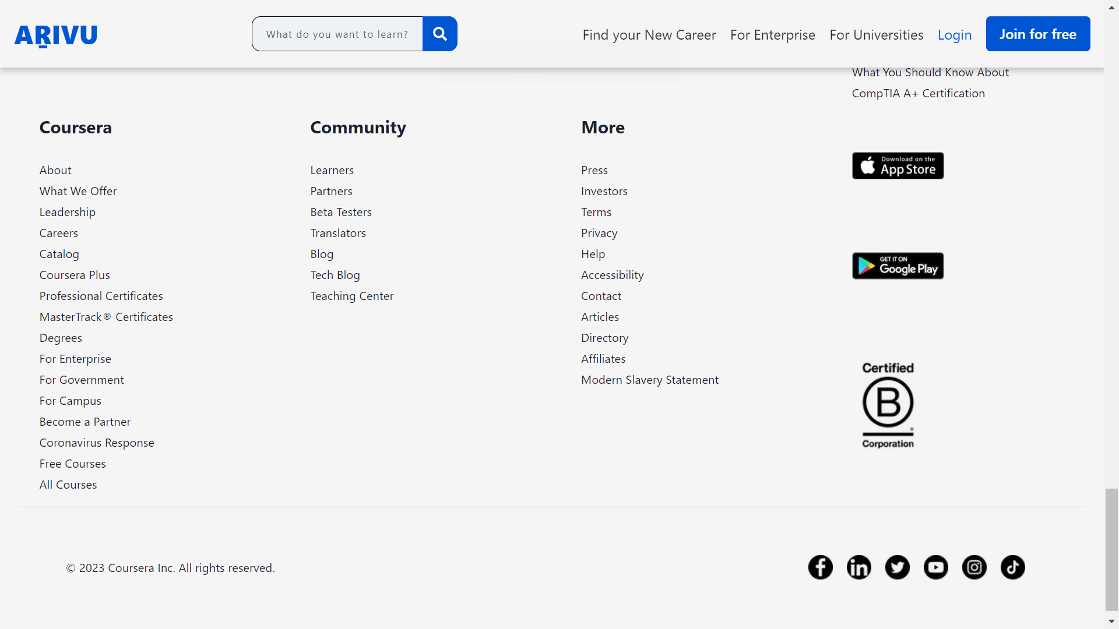Screen dimensions: 1119x629
Task: Click the Login link
Action: 954,35
